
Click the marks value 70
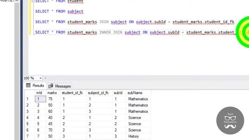(50, 130)
